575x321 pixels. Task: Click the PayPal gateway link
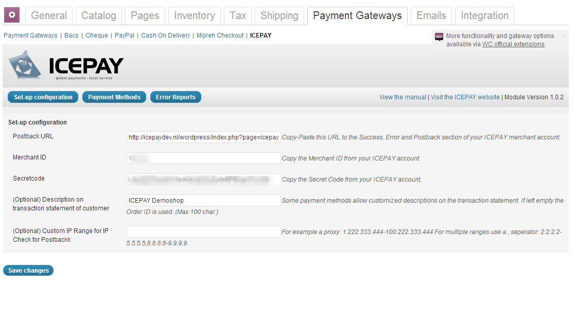point(125,35)
